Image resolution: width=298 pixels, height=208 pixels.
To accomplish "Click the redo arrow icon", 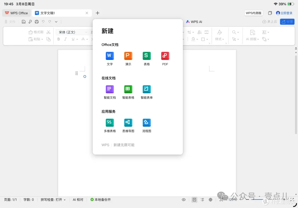I will pyautogui.click(x=50, y=22).
